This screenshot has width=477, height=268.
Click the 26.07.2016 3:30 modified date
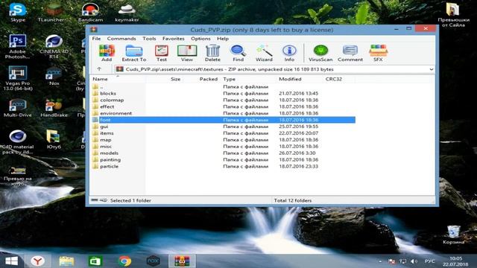point(297,153)
